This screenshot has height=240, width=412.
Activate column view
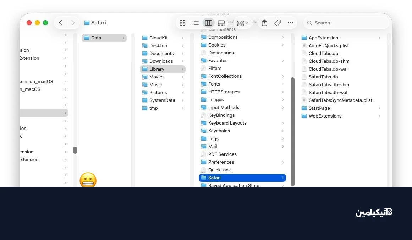208,23
